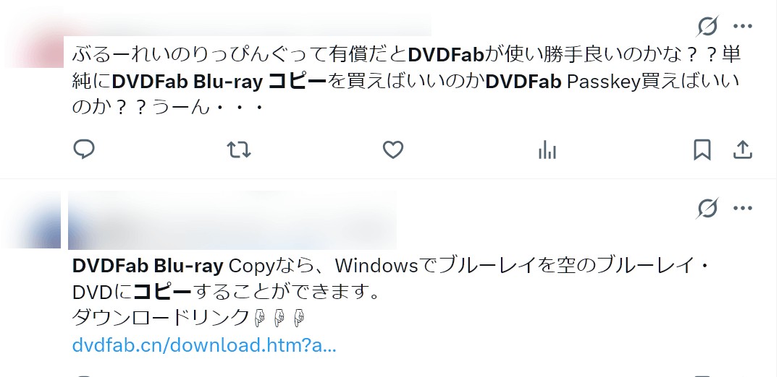Open the dvdfab.cn/download.htm link

pyautogui.click(x=204, y=344)
